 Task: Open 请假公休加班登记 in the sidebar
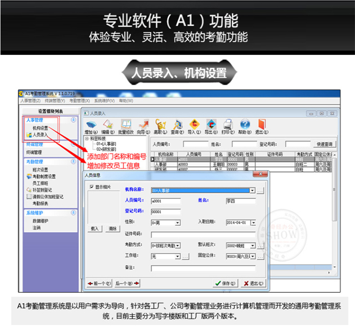(45, 196)
